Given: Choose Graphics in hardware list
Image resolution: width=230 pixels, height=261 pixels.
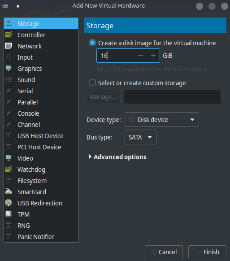Looking at the screenshot, I should [41, 69].
